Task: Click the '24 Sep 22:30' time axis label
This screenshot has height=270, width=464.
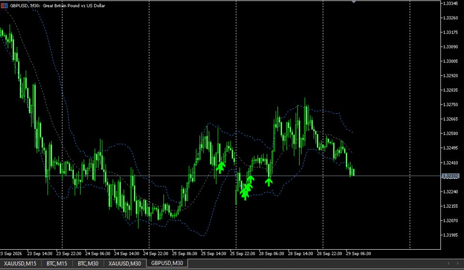Action: 156,254
